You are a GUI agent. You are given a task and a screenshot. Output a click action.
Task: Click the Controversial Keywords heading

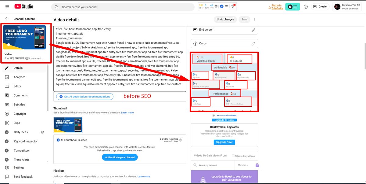(224, 127)
